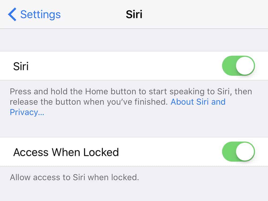Tap 'About Siri and' link text
Viewport: 268px width, 201px height.
coord(198,102)
